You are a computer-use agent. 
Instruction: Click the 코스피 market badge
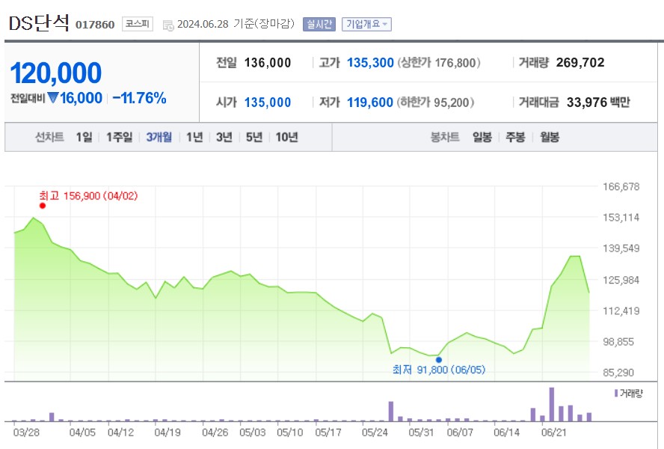[137, 24]
